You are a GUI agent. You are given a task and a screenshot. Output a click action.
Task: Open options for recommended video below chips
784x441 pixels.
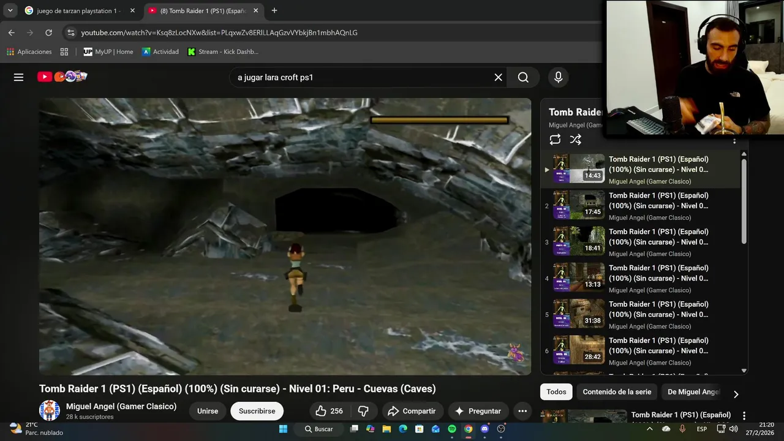[744, 416]
